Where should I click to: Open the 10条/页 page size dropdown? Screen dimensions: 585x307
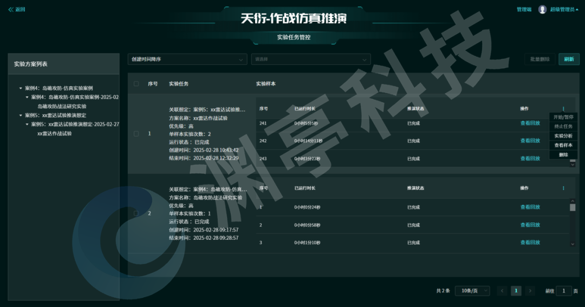472,291
